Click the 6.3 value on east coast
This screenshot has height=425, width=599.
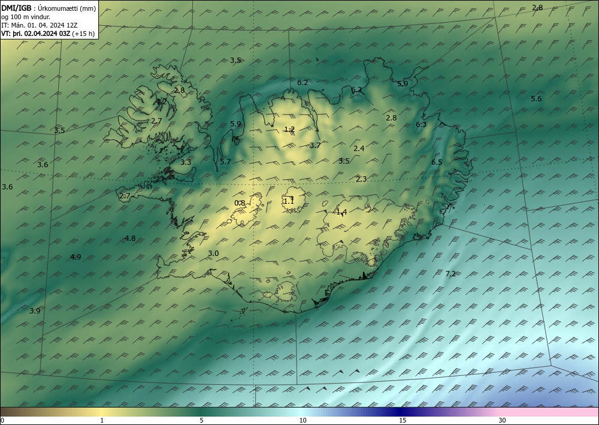[x=421, y=125]
